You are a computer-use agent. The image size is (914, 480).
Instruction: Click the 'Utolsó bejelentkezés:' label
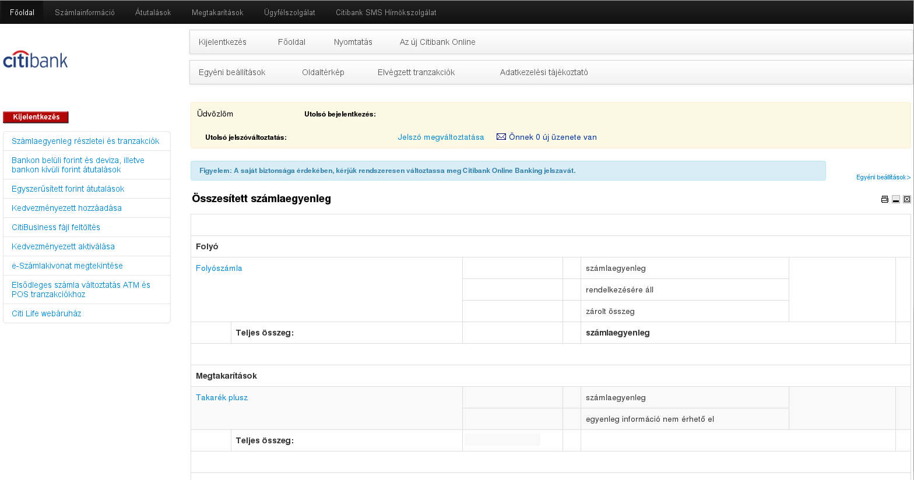pos(340,114)
